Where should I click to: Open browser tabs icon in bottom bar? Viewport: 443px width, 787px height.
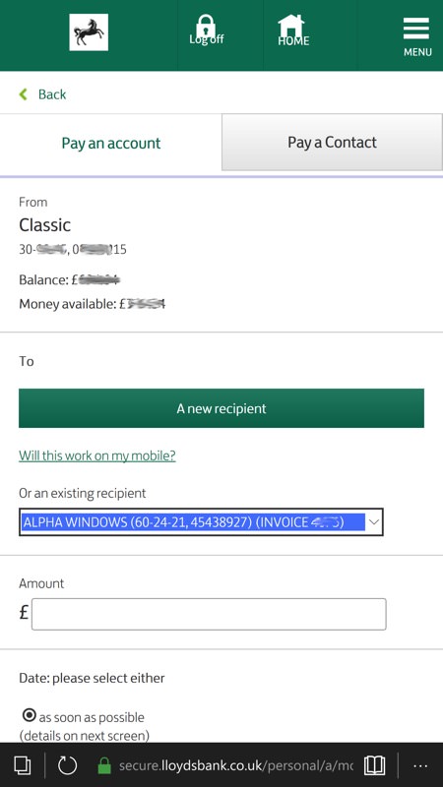coord(22,765)
